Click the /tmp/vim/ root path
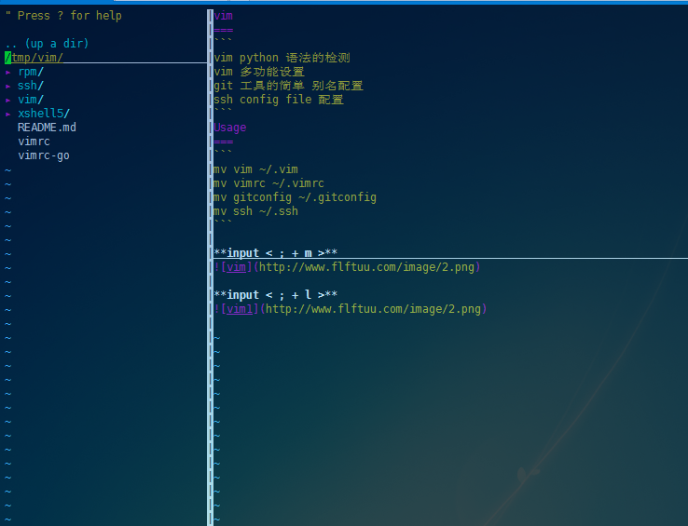The width and height of the screenshot is (688, 526). [34, 58]
